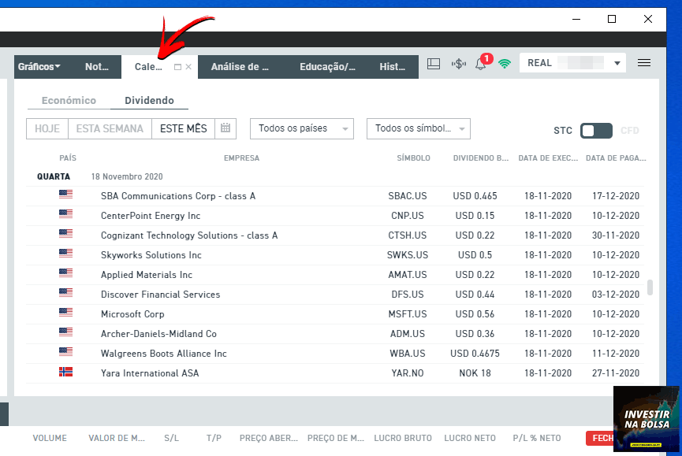Select the Dividendo sub-tab
Viewport: 682px width, 456px height.
click(149, 100)
